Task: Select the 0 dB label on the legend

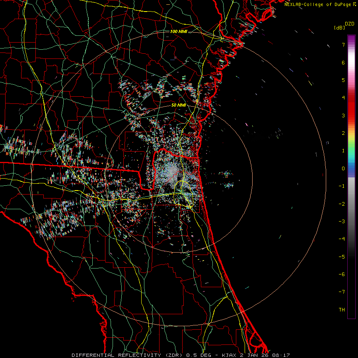Action: (342, 169)
